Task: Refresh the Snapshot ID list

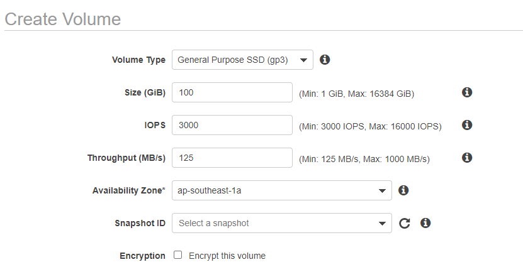Action: (x=405, y=223)
